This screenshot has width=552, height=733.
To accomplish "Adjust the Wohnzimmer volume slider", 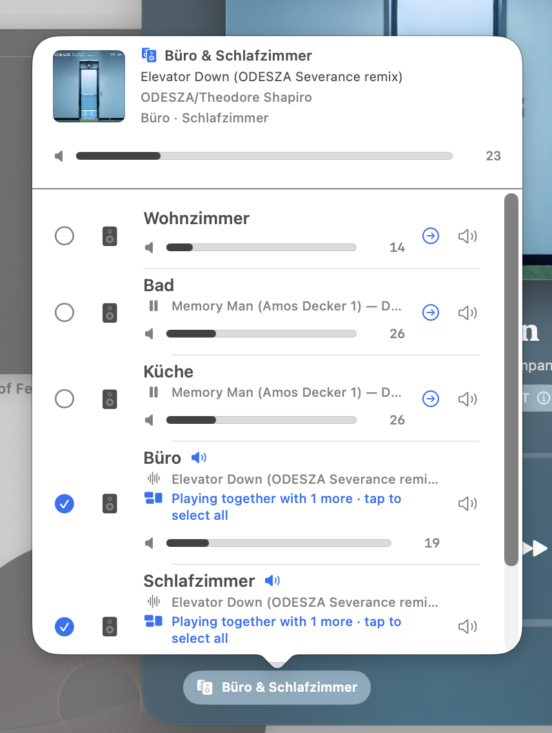I will click(261, 247).
